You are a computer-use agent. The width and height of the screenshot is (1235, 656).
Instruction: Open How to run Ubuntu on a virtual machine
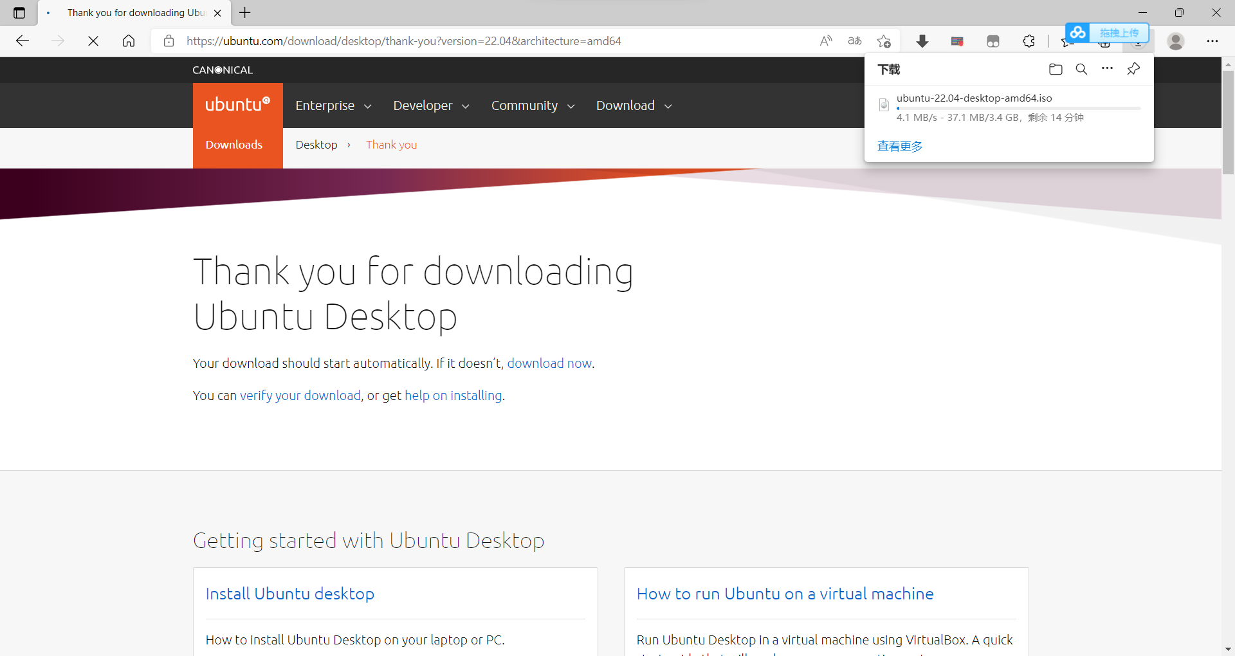click(x=785, y=594)
